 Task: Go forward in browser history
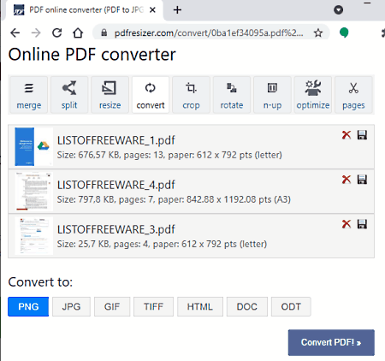coord(36,33)
